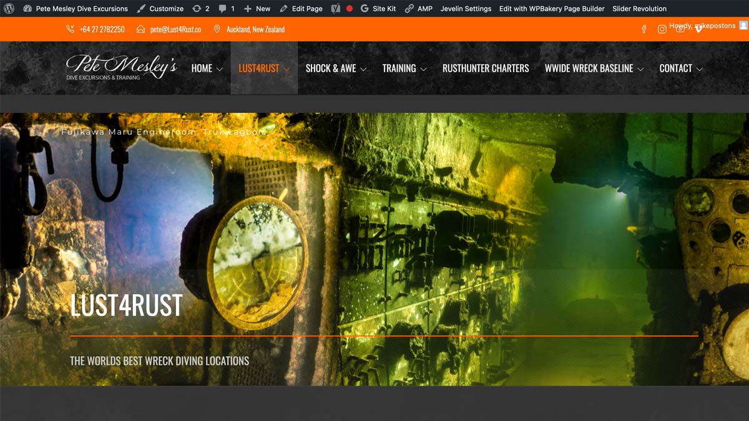Click the Vimeo social icon
The image size is (749, 421).
698,29
